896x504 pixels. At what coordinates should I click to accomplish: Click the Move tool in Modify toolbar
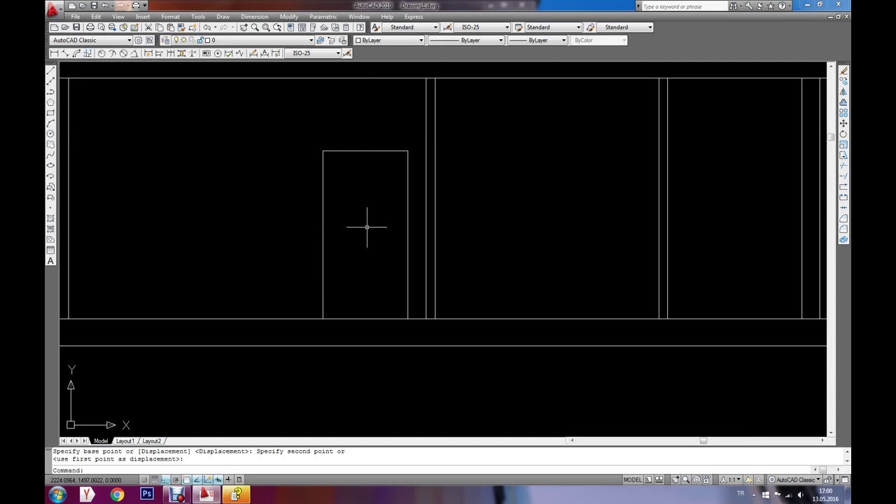[x=843, y=123]
